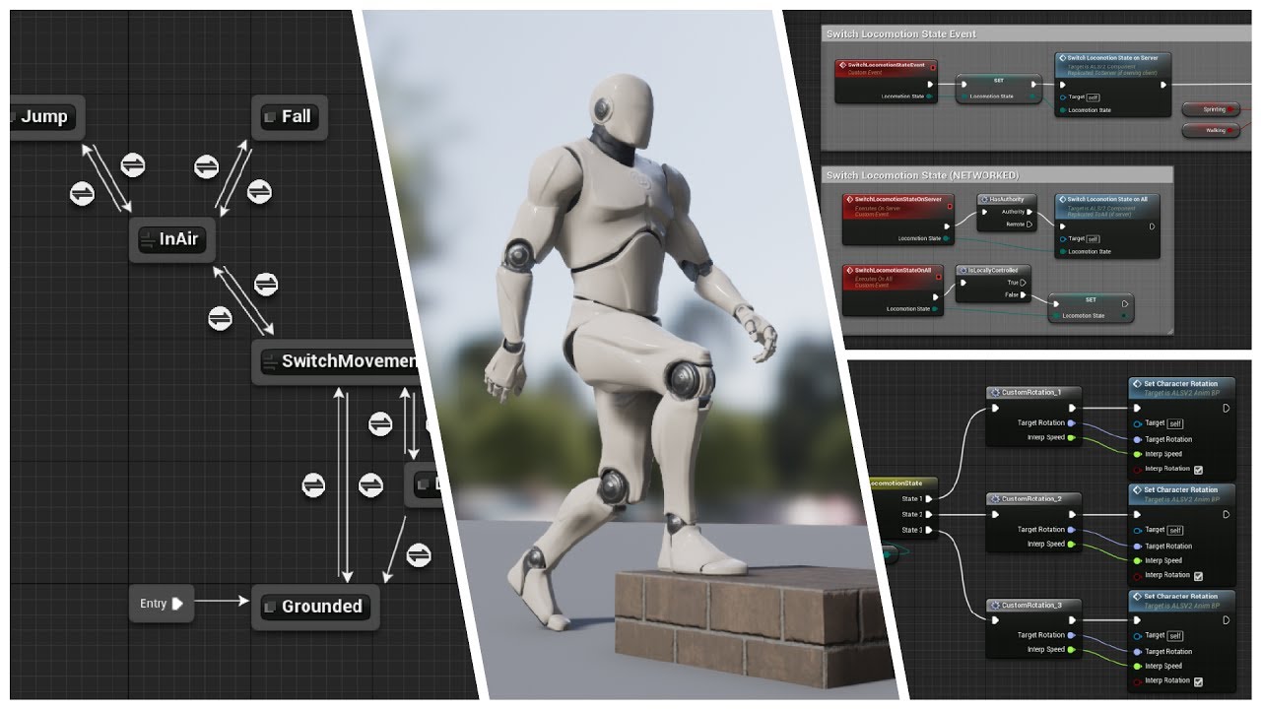Click Target Rotation output pin on CustomRotation_1

(x=1071, y=422)
